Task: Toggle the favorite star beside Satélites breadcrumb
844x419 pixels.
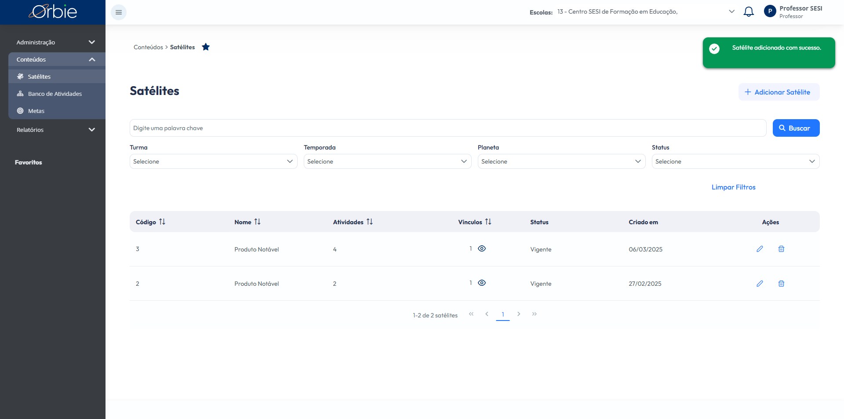Action: click(x=206, y=47)
